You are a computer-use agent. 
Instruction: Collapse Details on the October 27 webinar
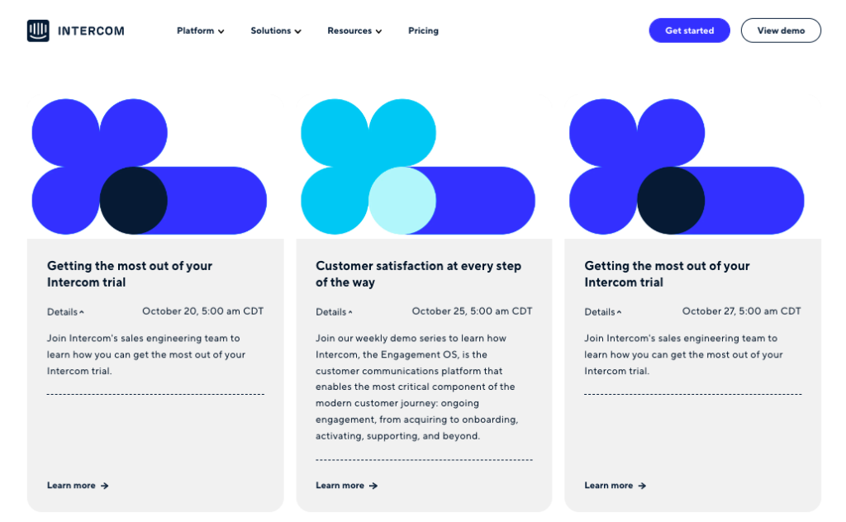[x=620, y=311]
